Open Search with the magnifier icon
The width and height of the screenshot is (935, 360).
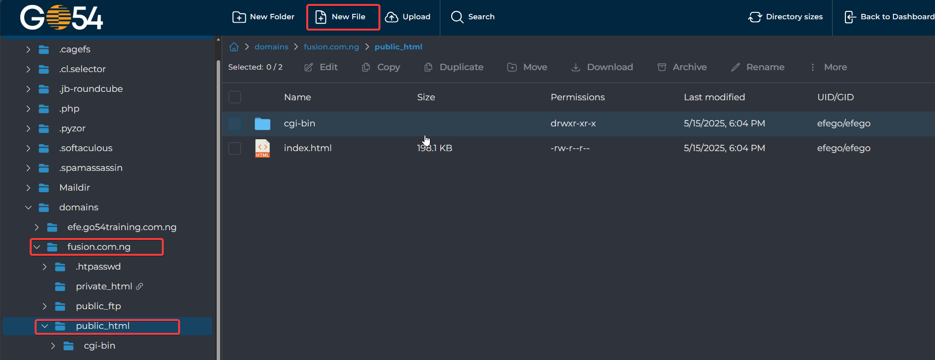(x=457, y=17)
